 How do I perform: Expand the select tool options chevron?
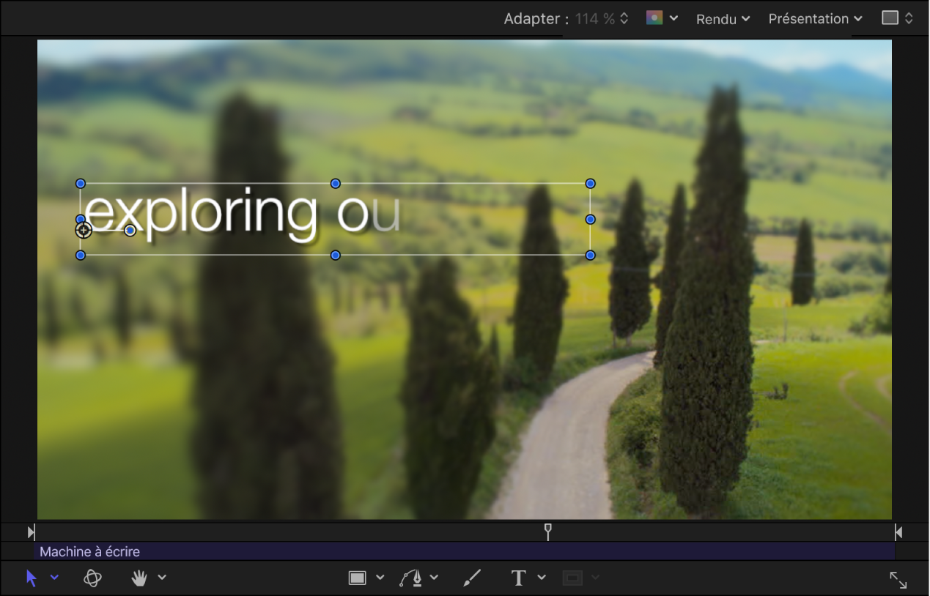[54, 578]
